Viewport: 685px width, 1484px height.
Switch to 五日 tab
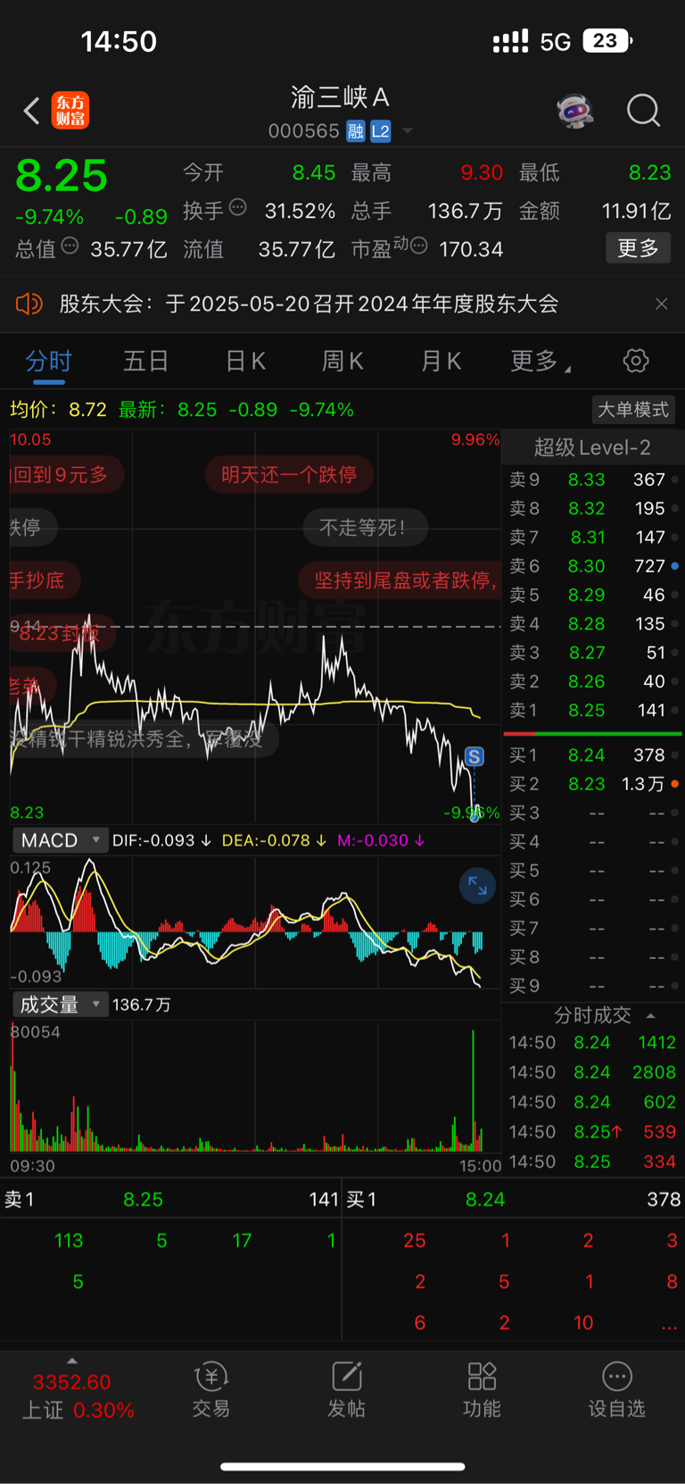(146, 362)
